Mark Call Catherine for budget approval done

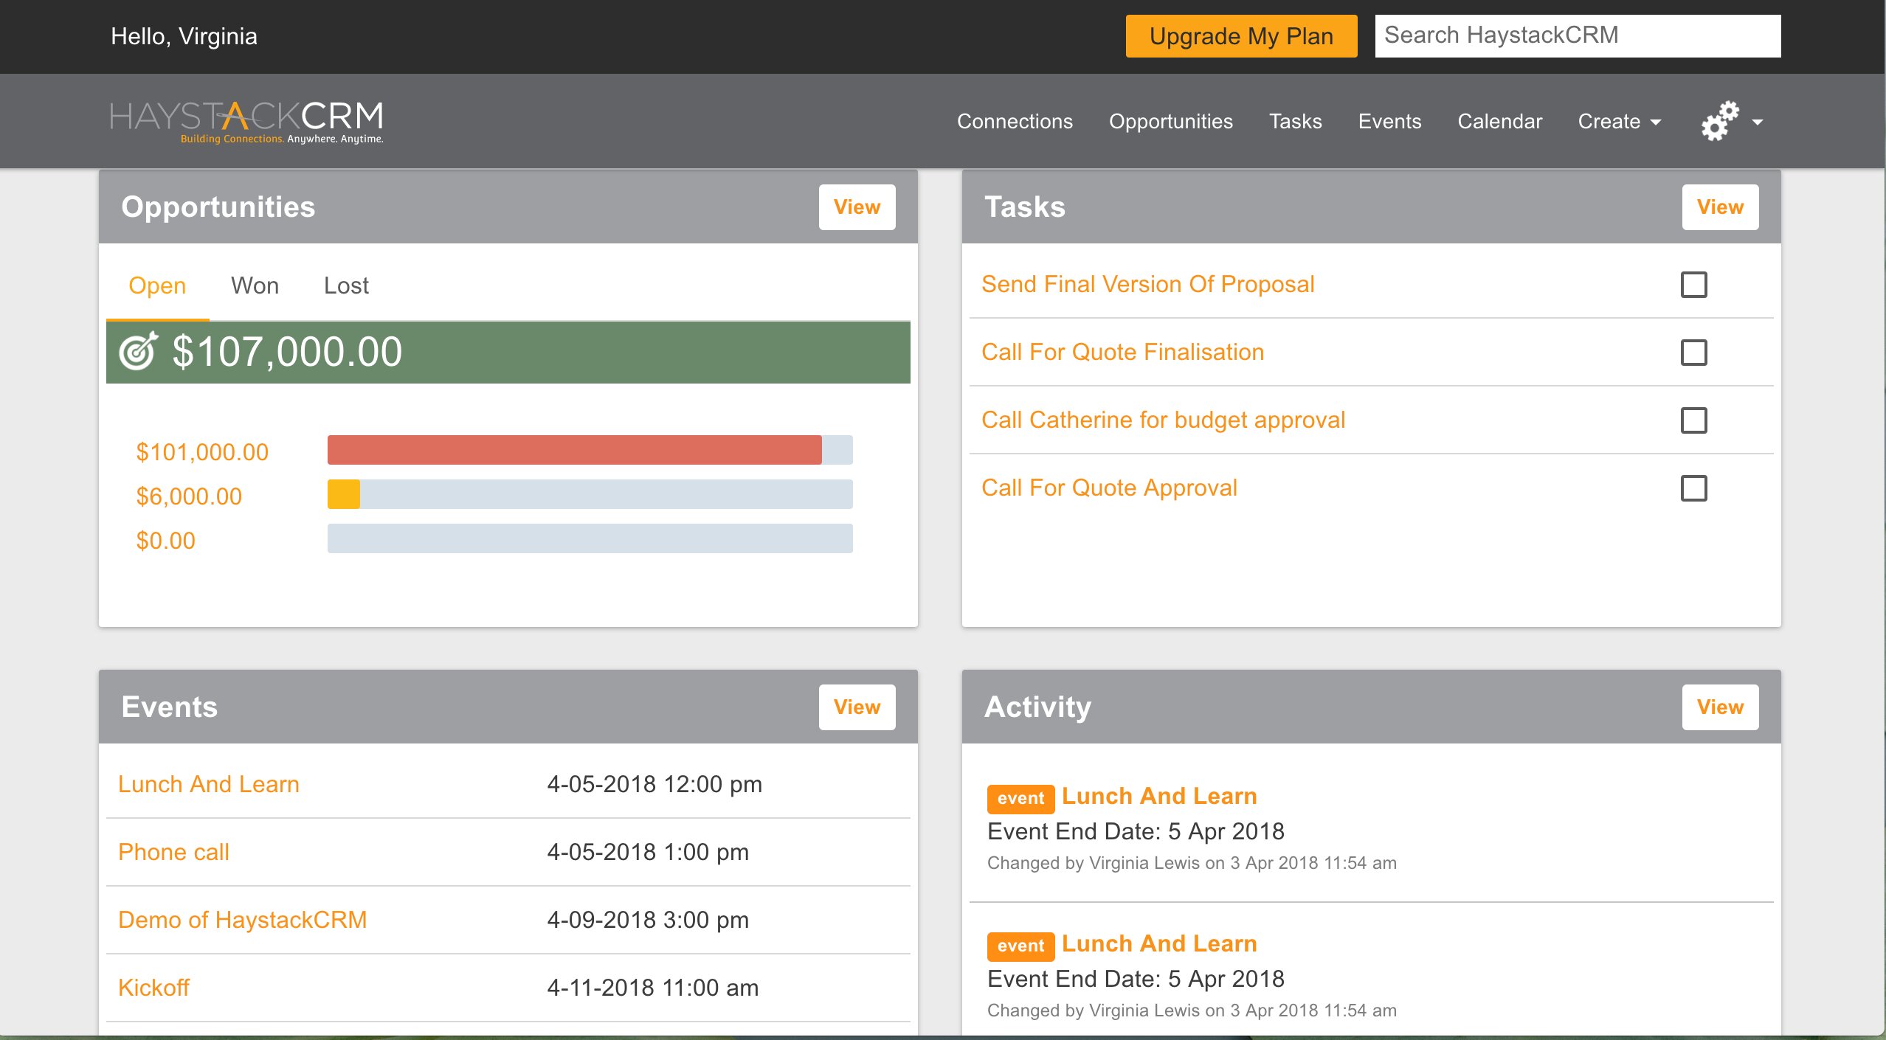1693,420
